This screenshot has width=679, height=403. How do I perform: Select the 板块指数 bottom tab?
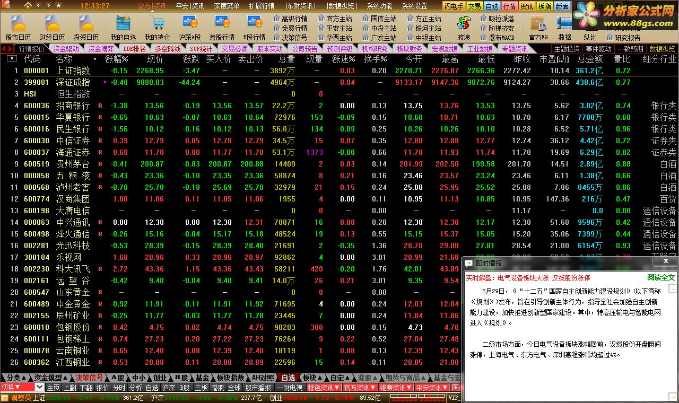point(230,378)
